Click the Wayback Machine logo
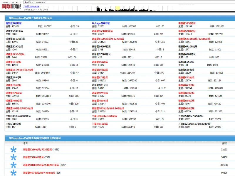This screenshot has height=176, width=235. pyautogui.click(x=11, y=6)
